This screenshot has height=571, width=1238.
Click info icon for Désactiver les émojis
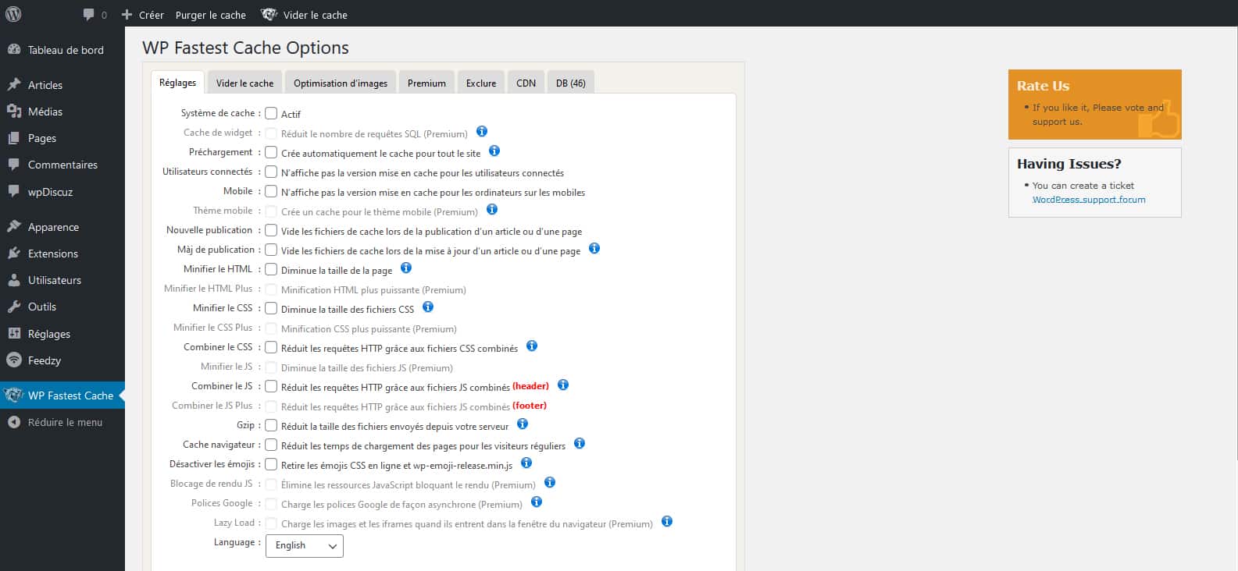click(526, 463)
